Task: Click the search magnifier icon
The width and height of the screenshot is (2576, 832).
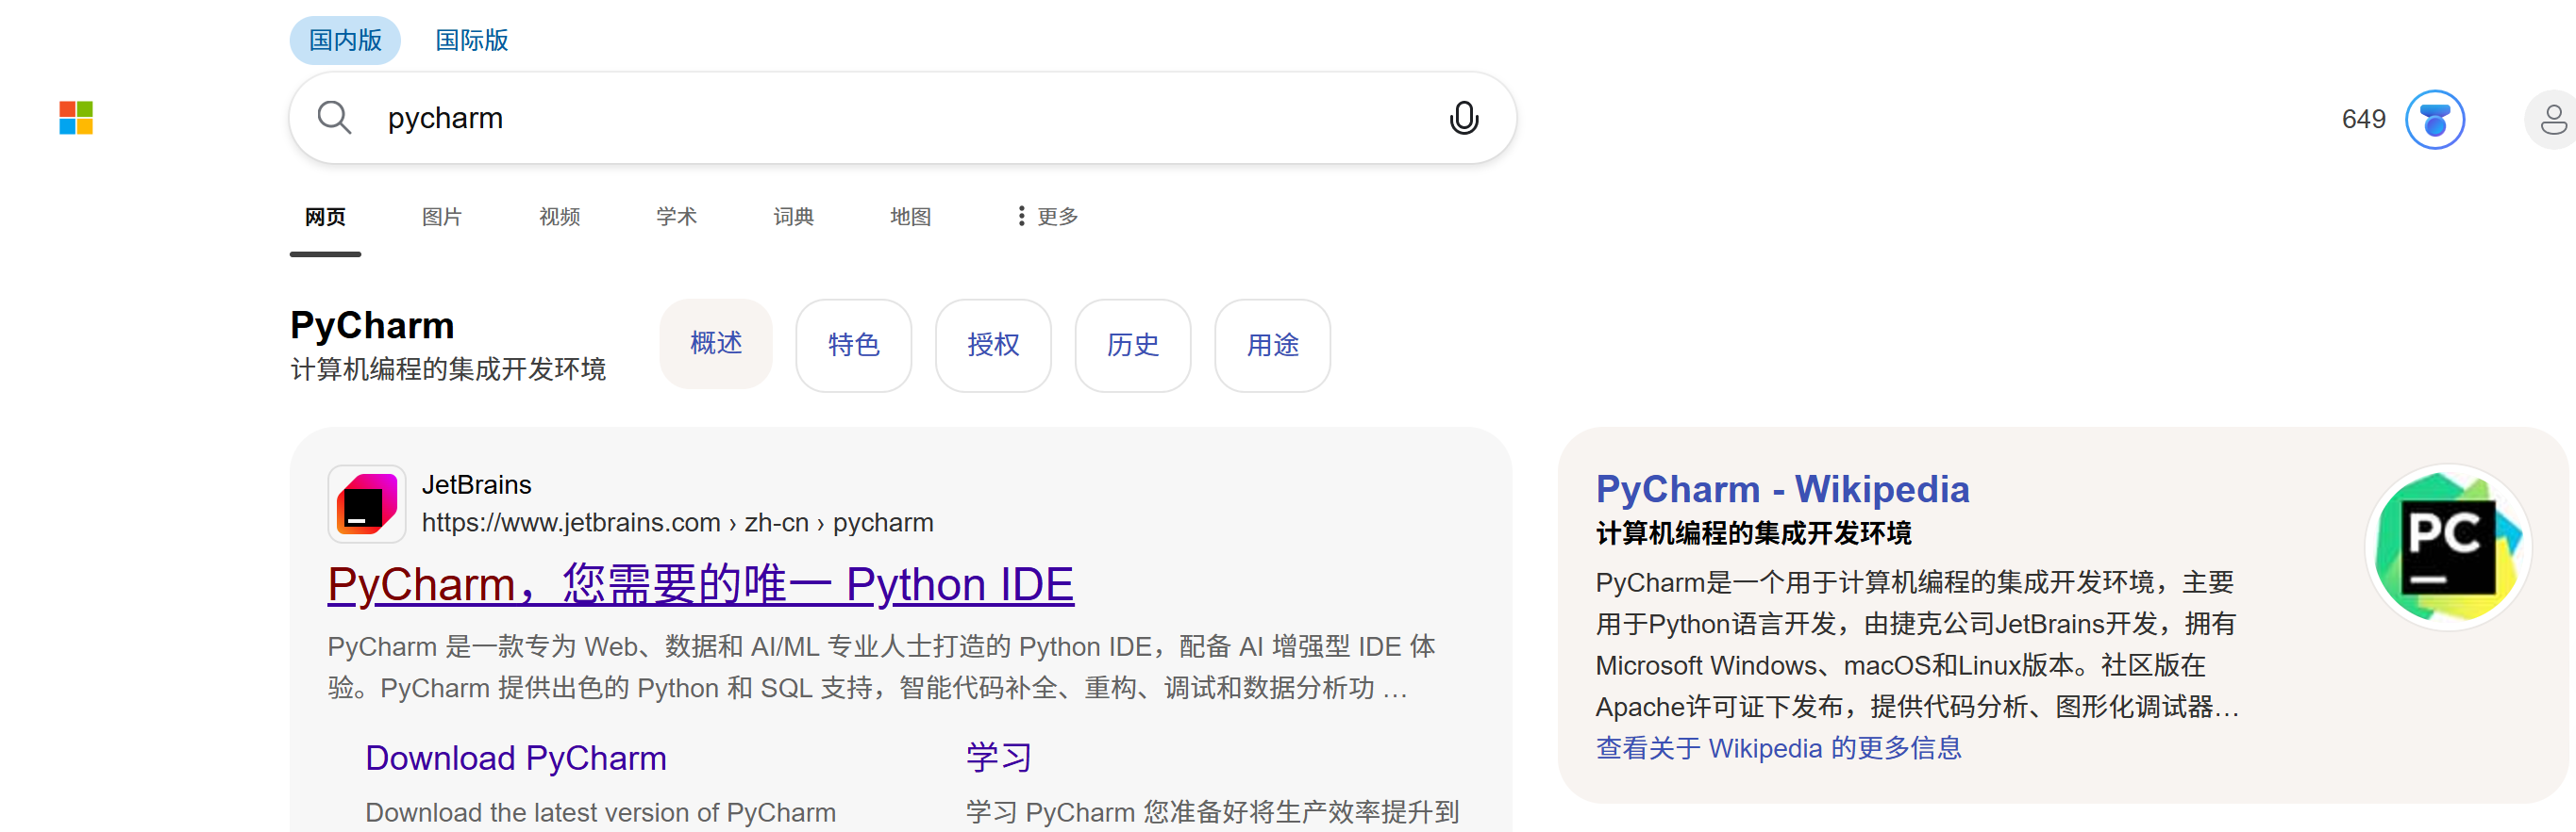Action: coord(334,118)
